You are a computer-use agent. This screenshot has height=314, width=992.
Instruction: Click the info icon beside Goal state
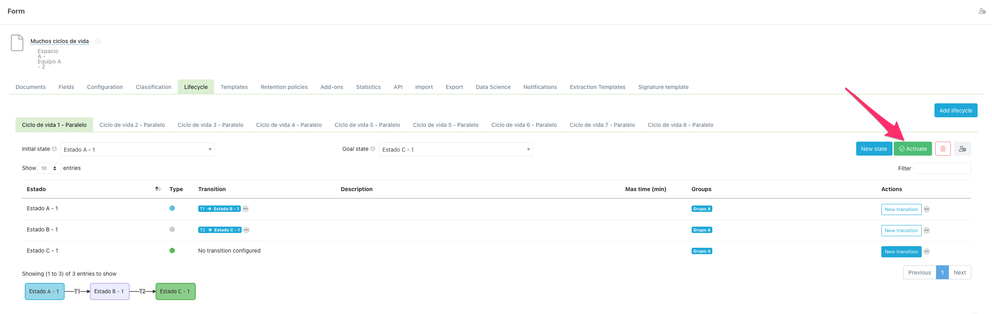point(373,149)
